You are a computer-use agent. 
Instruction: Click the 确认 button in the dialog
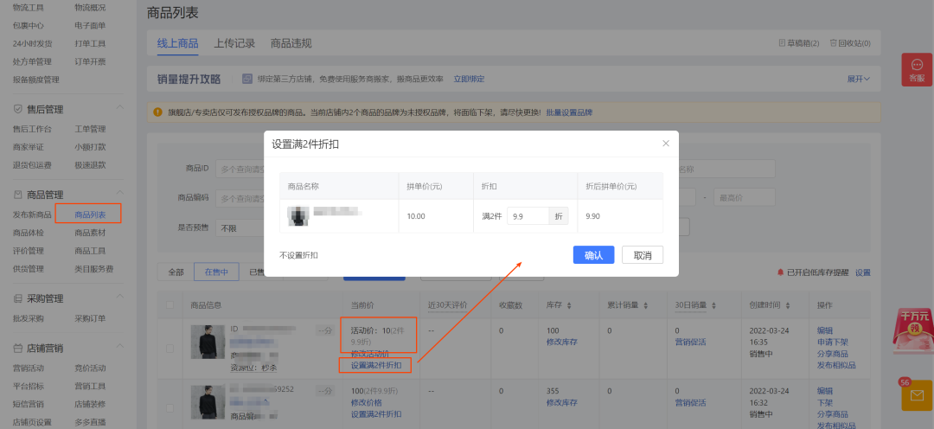click(594, 255)
